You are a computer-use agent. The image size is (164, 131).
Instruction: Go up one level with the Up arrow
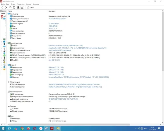(10, 7)
